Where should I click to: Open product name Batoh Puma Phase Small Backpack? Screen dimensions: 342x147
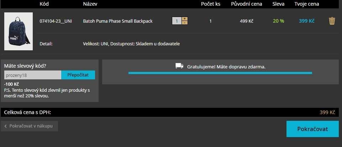pyautogui.click(x=118, y=21)
